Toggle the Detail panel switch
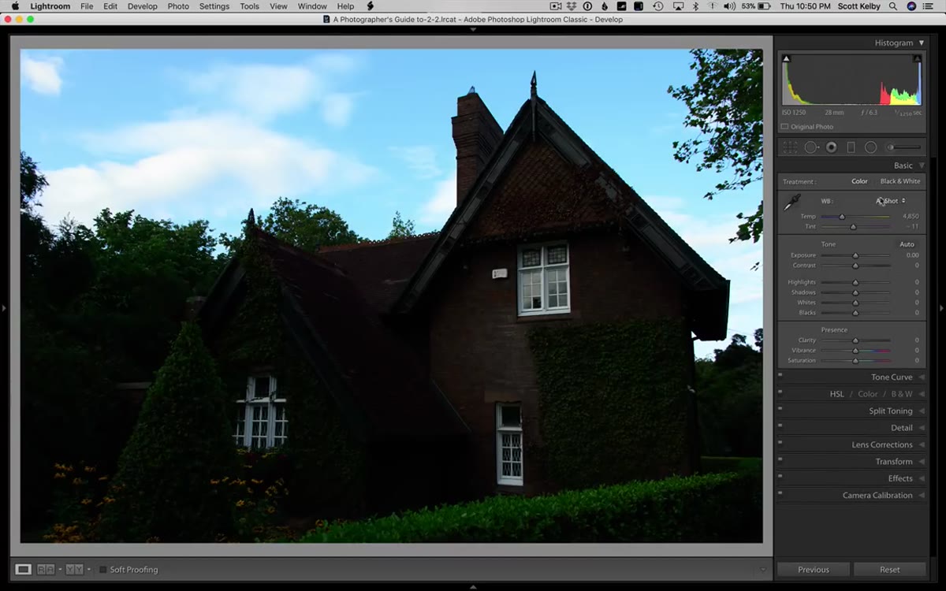The height and width of the screenshot is (591, 946). [x=780, y=426]
